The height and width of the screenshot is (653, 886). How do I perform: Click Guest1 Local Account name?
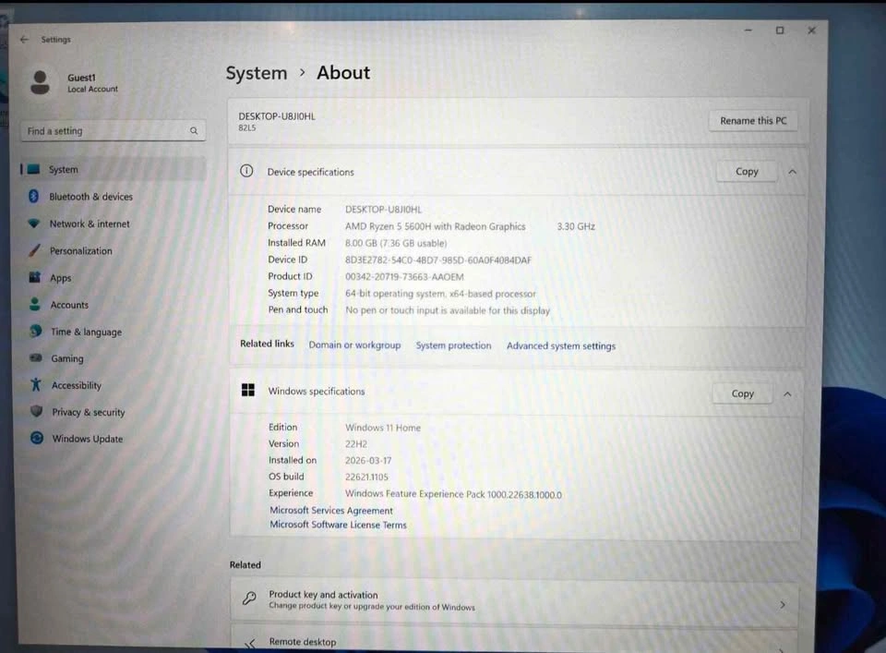click(x=92, y=82)
